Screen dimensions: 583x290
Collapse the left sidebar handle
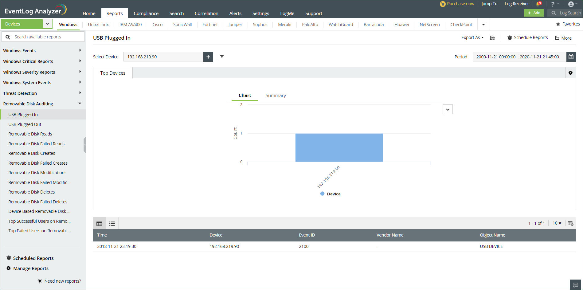coord(85,145)
